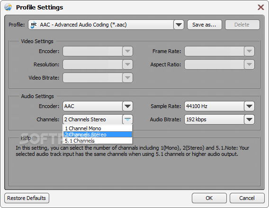This screenshot has height=208, width=269.
Task: Click the Resolution: label
Action: coord(46,64)
